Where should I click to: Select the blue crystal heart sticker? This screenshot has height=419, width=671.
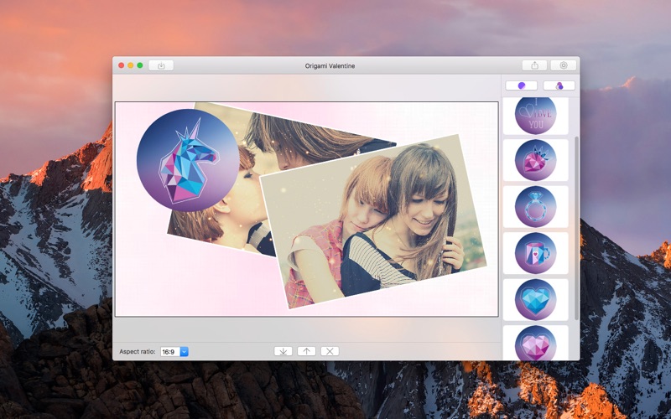click(535, 300)
